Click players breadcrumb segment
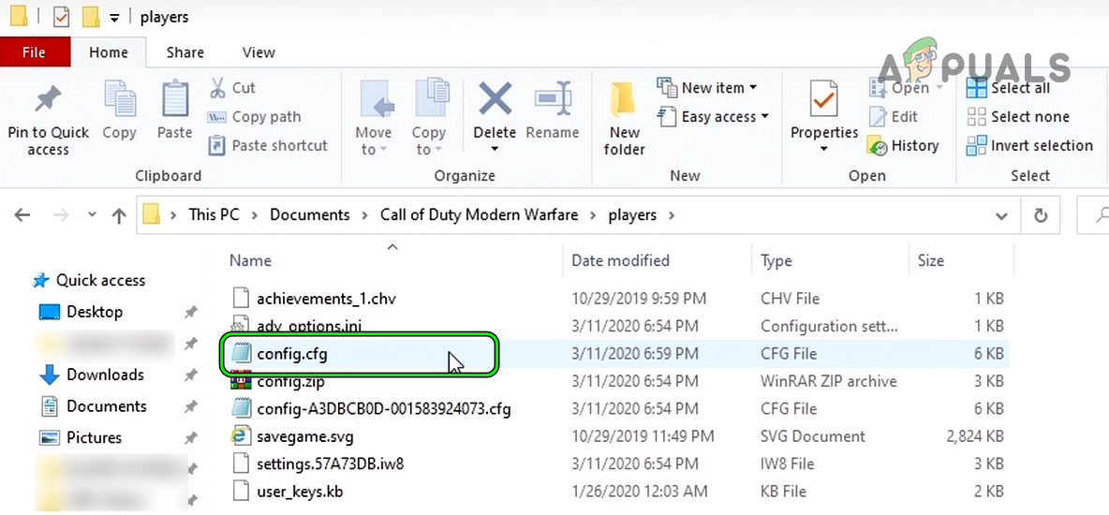Viewport: 1109px width, 515px height. tap(632, 214)
